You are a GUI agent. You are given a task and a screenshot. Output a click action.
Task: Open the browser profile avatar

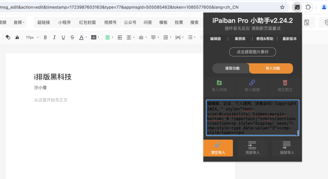coord(324,7)
